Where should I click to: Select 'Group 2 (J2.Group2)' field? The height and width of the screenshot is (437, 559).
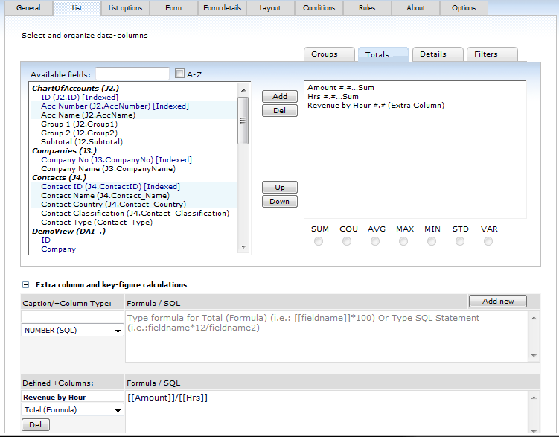point(79,133)
